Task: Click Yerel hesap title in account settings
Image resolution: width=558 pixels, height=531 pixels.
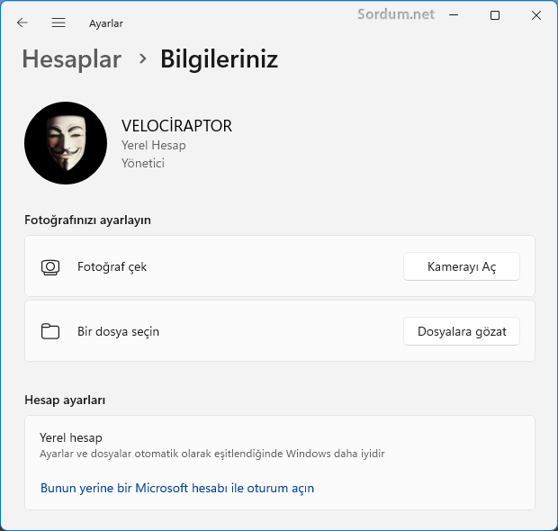Action: pos(71,437)
